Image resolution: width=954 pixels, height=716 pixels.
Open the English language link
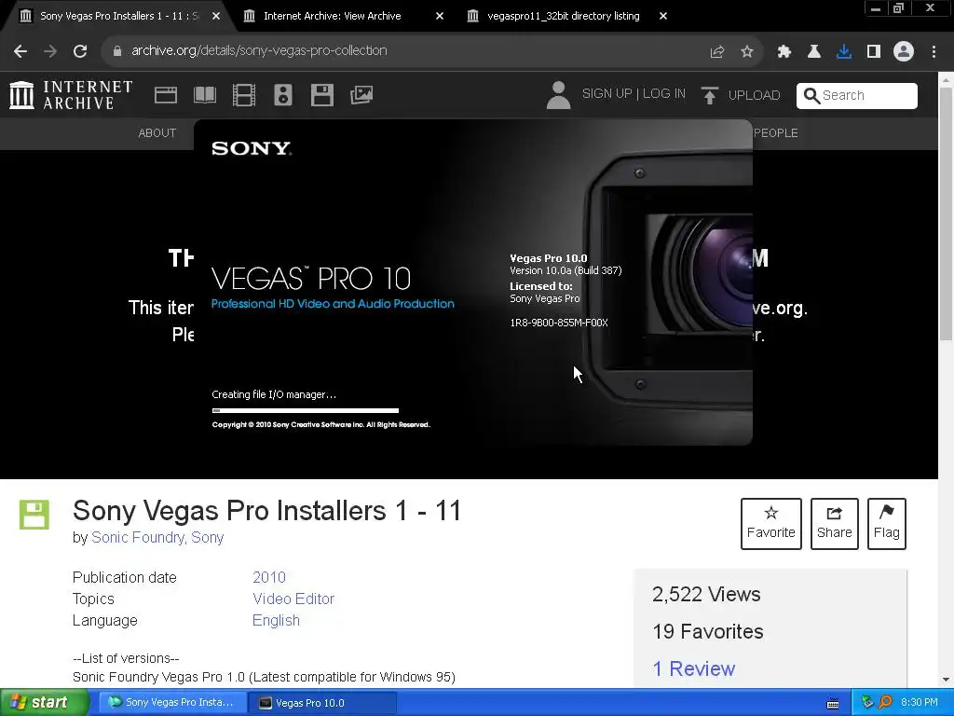276,620
